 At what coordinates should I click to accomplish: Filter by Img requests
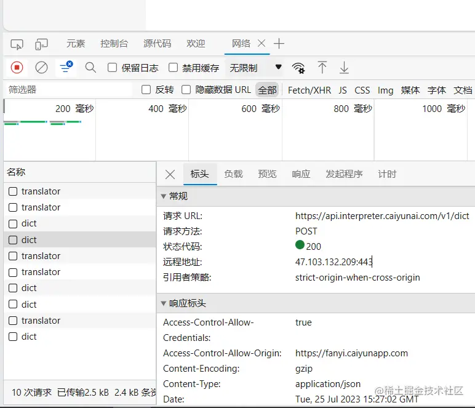(385, 90)
